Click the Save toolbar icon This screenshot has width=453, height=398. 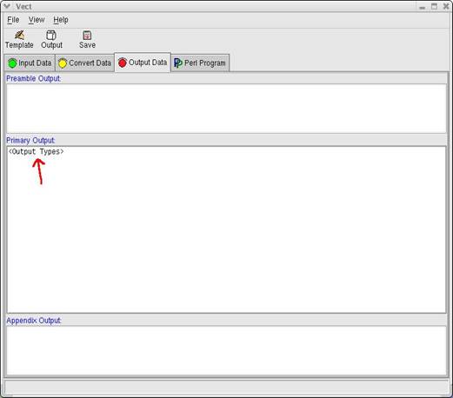point(87,36)
